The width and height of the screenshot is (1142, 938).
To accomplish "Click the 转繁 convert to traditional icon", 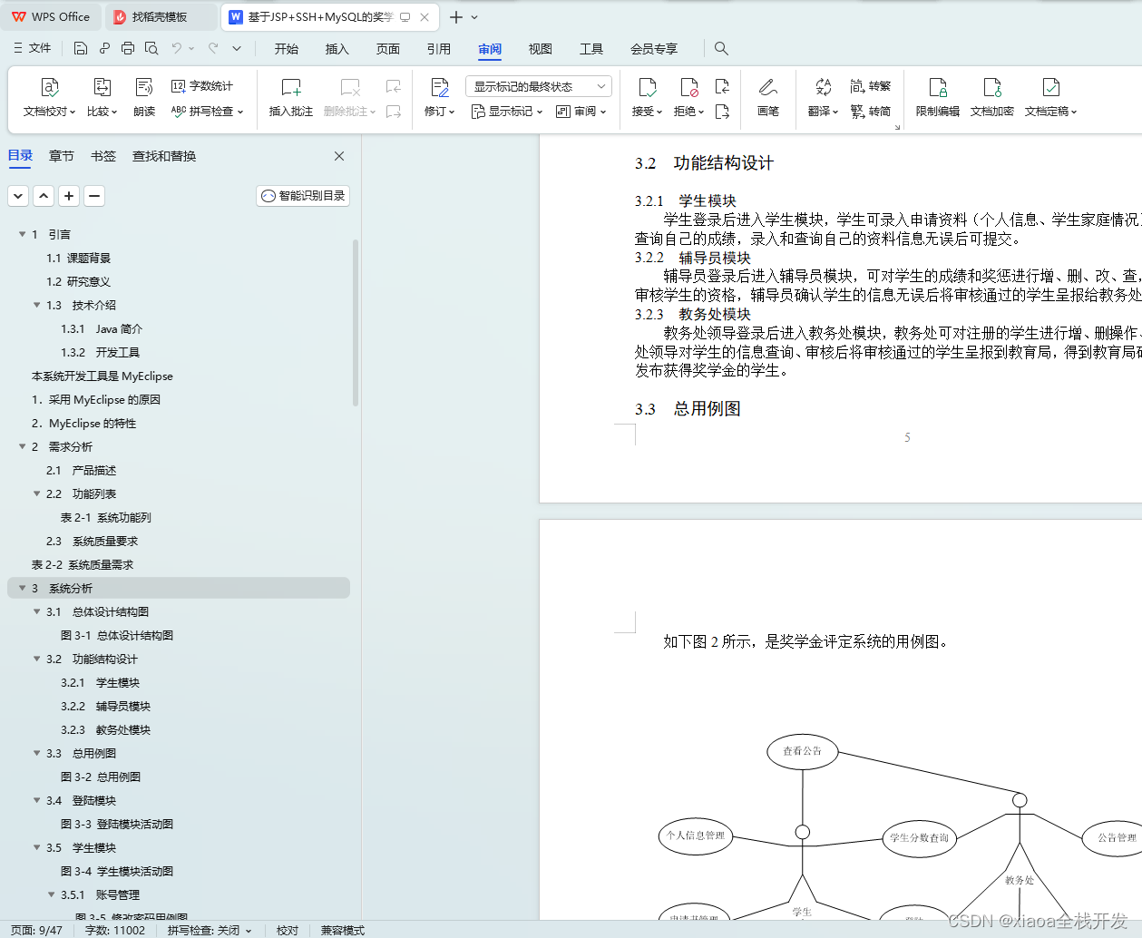I will [873, 85].
